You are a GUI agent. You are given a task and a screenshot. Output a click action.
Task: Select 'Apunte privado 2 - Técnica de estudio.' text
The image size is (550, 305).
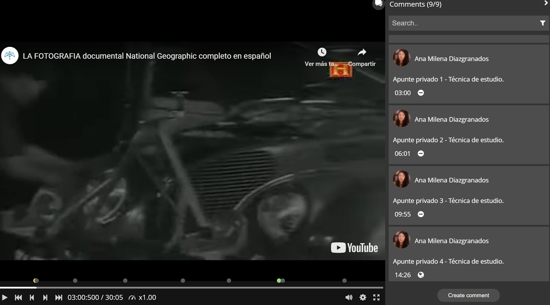pyautogui.click(x=448, y=140)
